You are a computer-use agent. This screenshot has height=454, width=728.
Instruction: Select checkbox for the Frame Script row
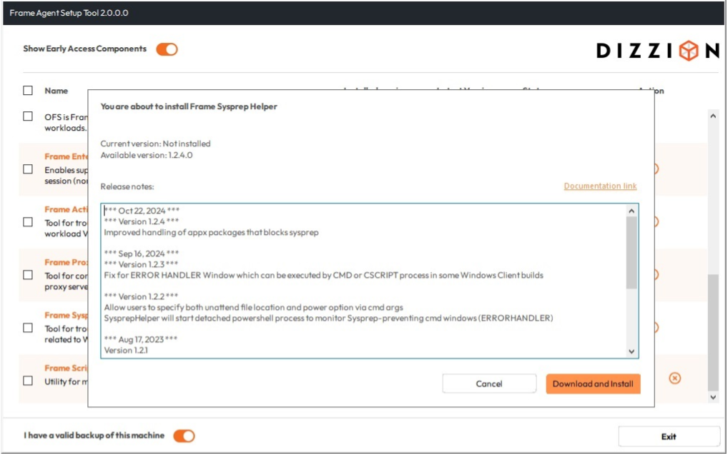coord(28,380)
